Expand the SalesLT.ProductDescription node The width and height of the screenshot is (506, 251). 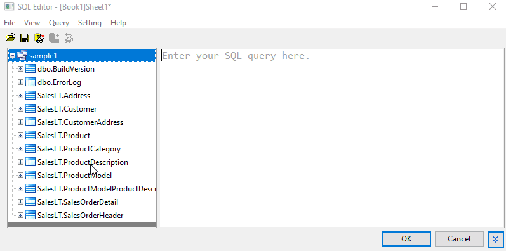coord(21,162)
